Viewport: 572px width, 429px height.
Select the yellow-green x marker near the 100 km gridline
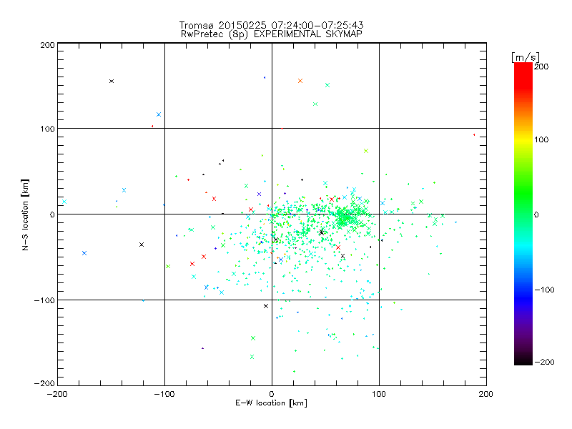pos(366,151)
